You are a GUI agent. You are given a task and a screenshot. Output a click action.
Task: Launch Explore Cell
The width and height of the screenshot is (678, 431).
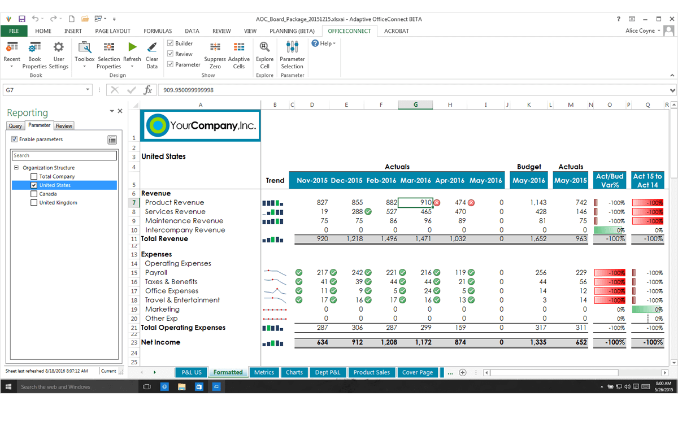(x=264, y=55)
